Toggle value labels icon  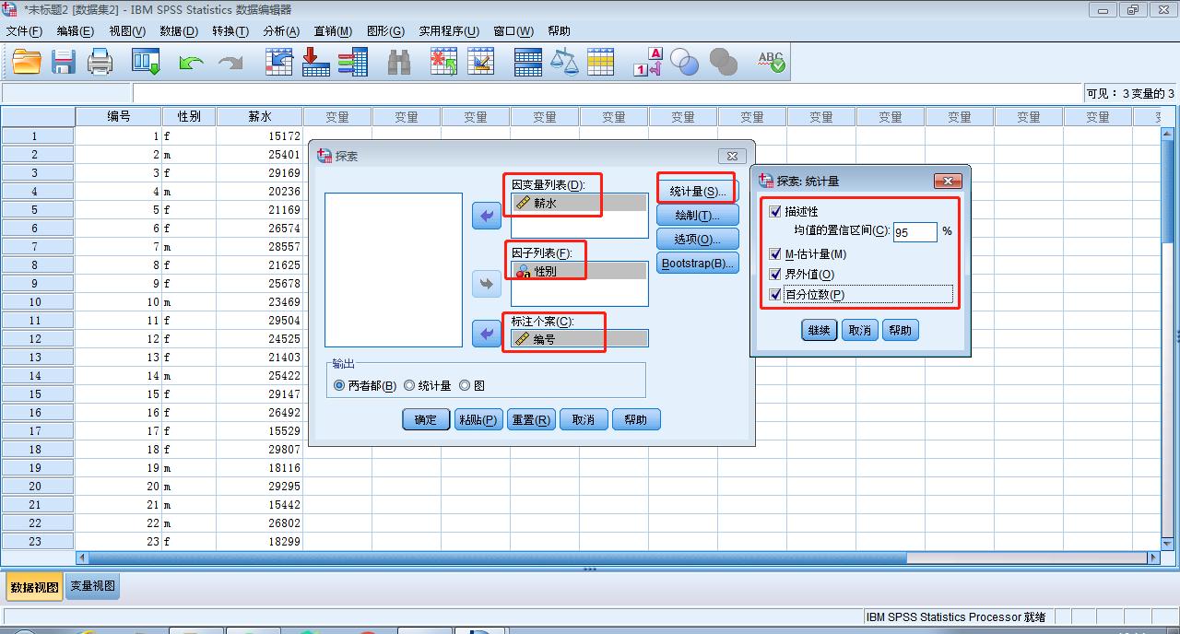pyautogui.click(x=648, y=62)
